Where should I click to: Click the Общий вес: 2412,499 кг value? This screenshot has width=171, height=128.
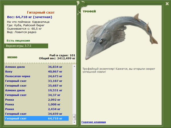(57, 58)
